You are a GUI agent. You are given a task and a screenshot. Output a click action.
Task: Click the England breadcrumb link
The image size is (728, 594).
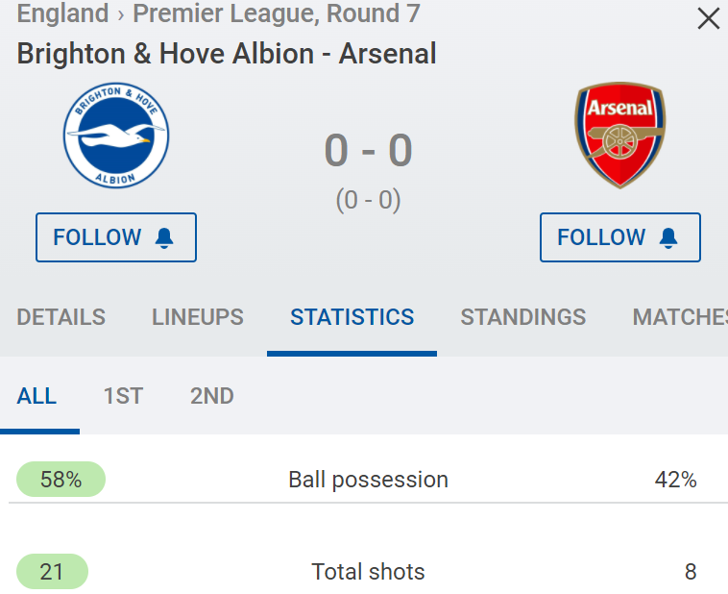(x=62, y=13)
